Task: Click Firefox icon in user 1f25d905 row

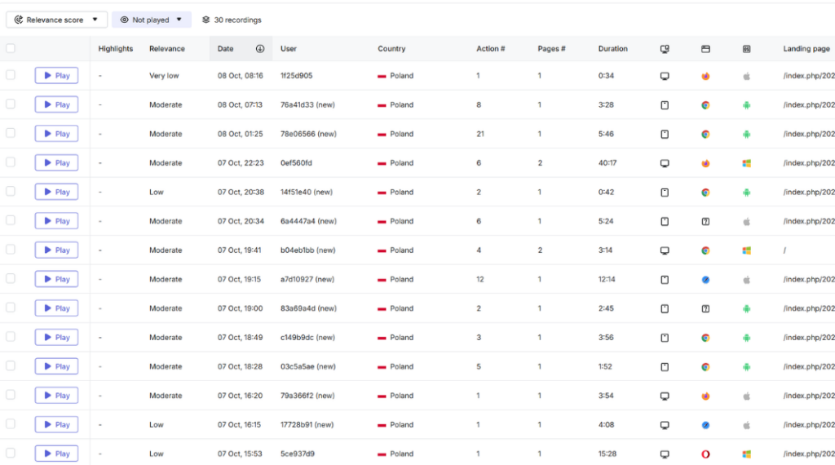Action: [705, 76]
